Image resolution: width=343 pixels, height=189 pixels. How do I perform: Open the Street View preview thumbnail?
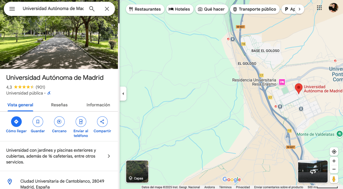point(313,172)
